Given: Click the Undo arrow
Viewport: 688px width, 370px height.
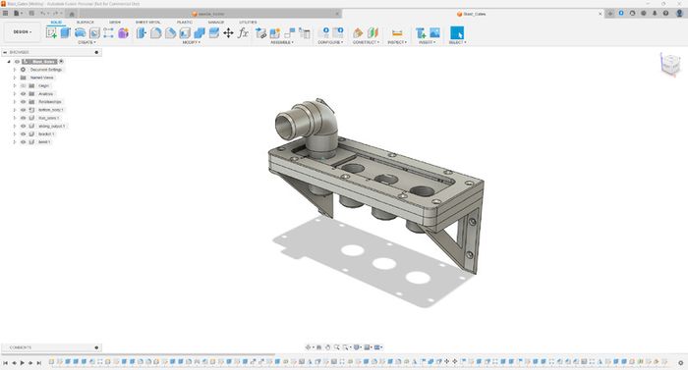Looking at the screenshot, I should click(x=43, y=13).
